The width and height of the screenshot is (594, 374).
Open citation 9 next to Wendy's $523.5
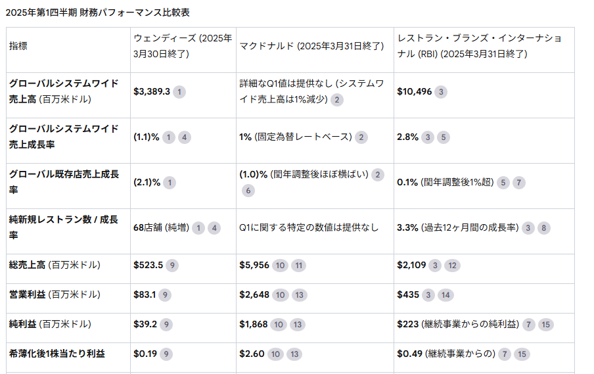(171, 266)
